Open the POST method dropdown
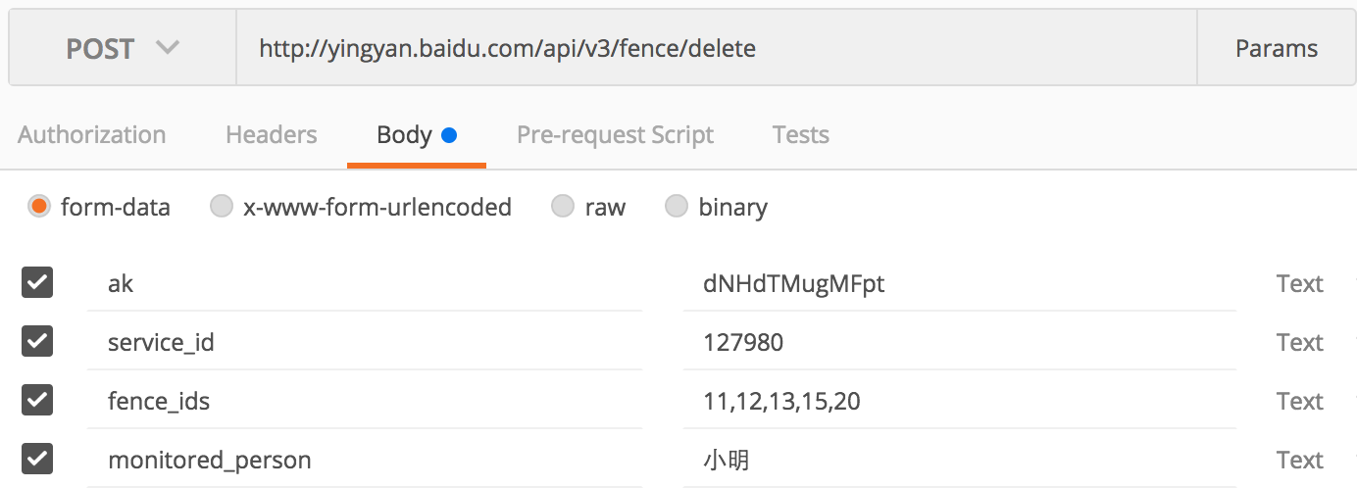The height and width of the screenshot is (488, 1357). pyautogui.click(x=123, y=49)
